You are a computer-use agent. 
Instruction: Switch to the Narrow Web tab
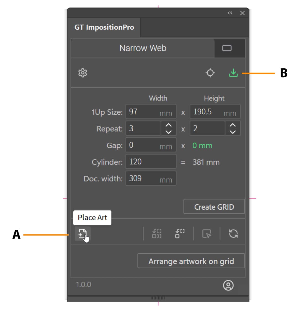[x=143, y=48]
